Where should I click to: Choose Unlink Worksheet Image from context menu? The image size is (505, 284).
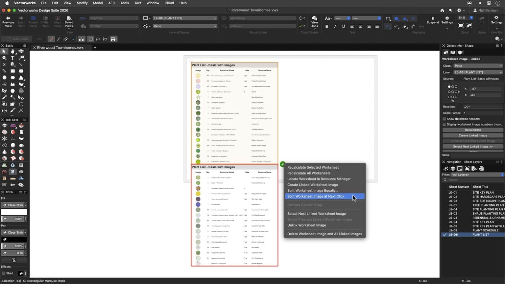[306, 225]
